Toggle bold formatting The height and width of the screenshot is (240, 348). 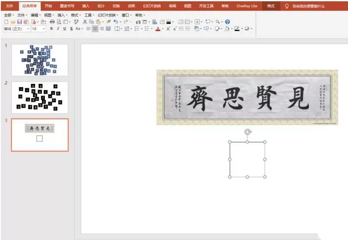[51, 29]
